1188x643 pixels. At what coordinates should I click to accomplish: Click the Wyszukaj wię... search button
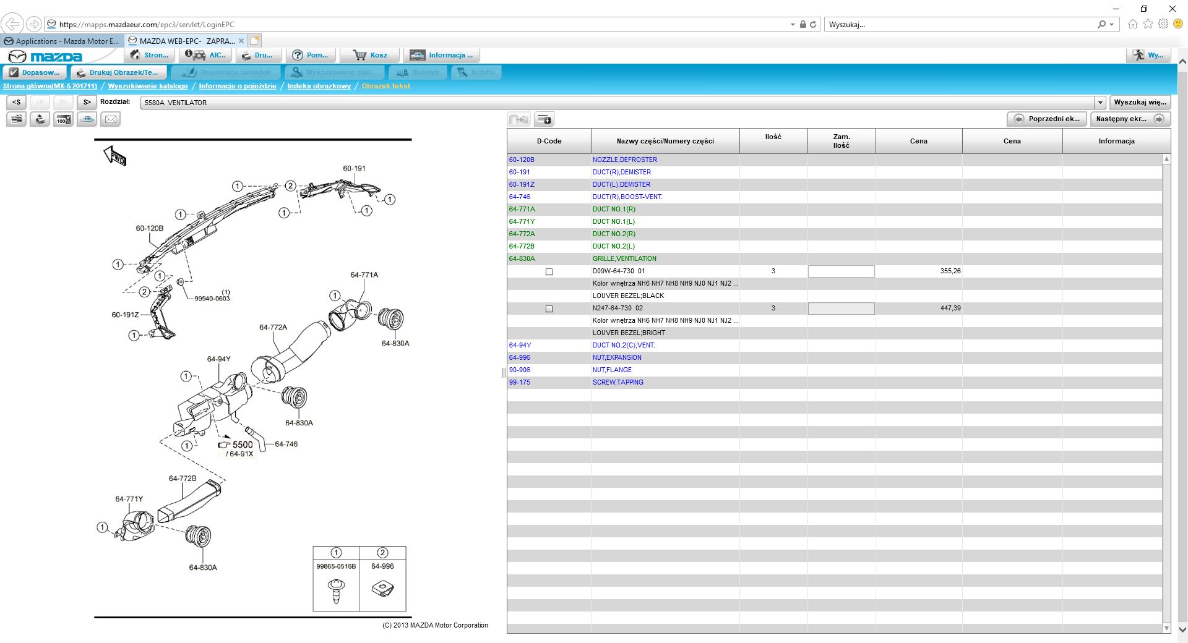coord(1140,102)
